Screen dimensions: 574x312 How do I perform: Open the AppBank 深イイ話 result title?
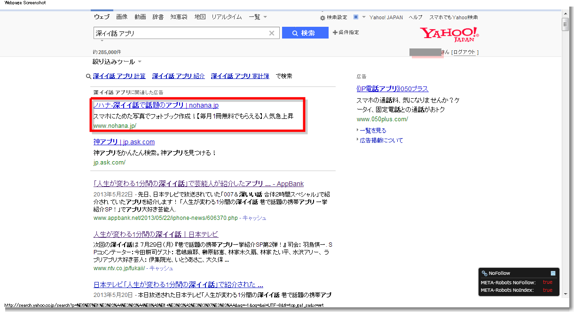click(199, 184)
